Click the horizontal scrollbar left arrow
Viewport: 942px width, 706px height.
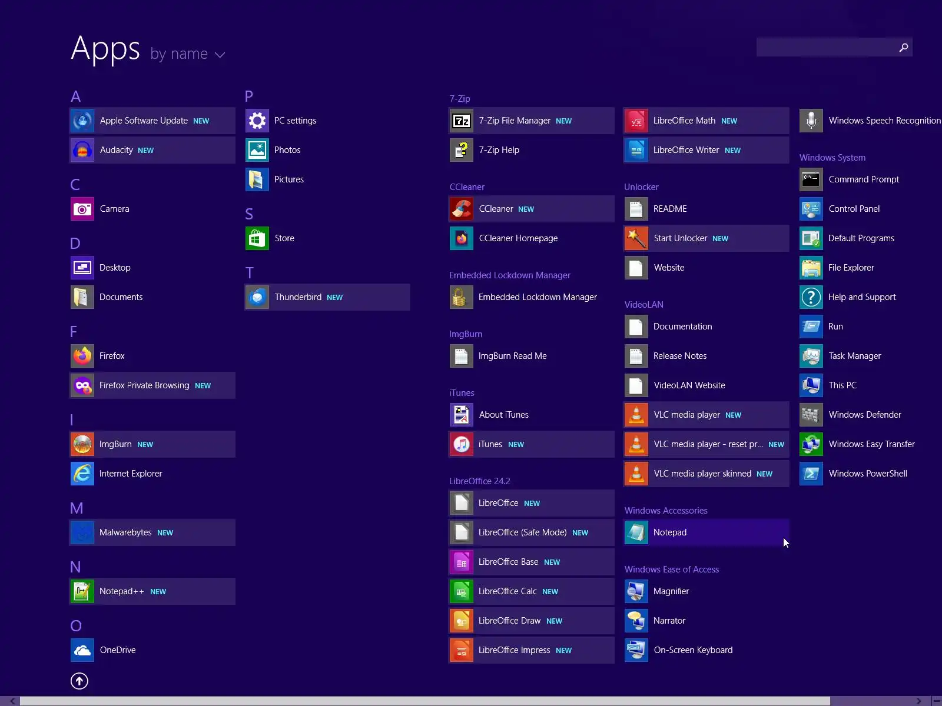12,701
